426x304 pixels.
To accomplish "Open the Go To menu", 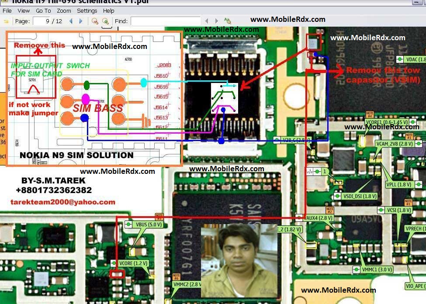I will click(43, 11).
